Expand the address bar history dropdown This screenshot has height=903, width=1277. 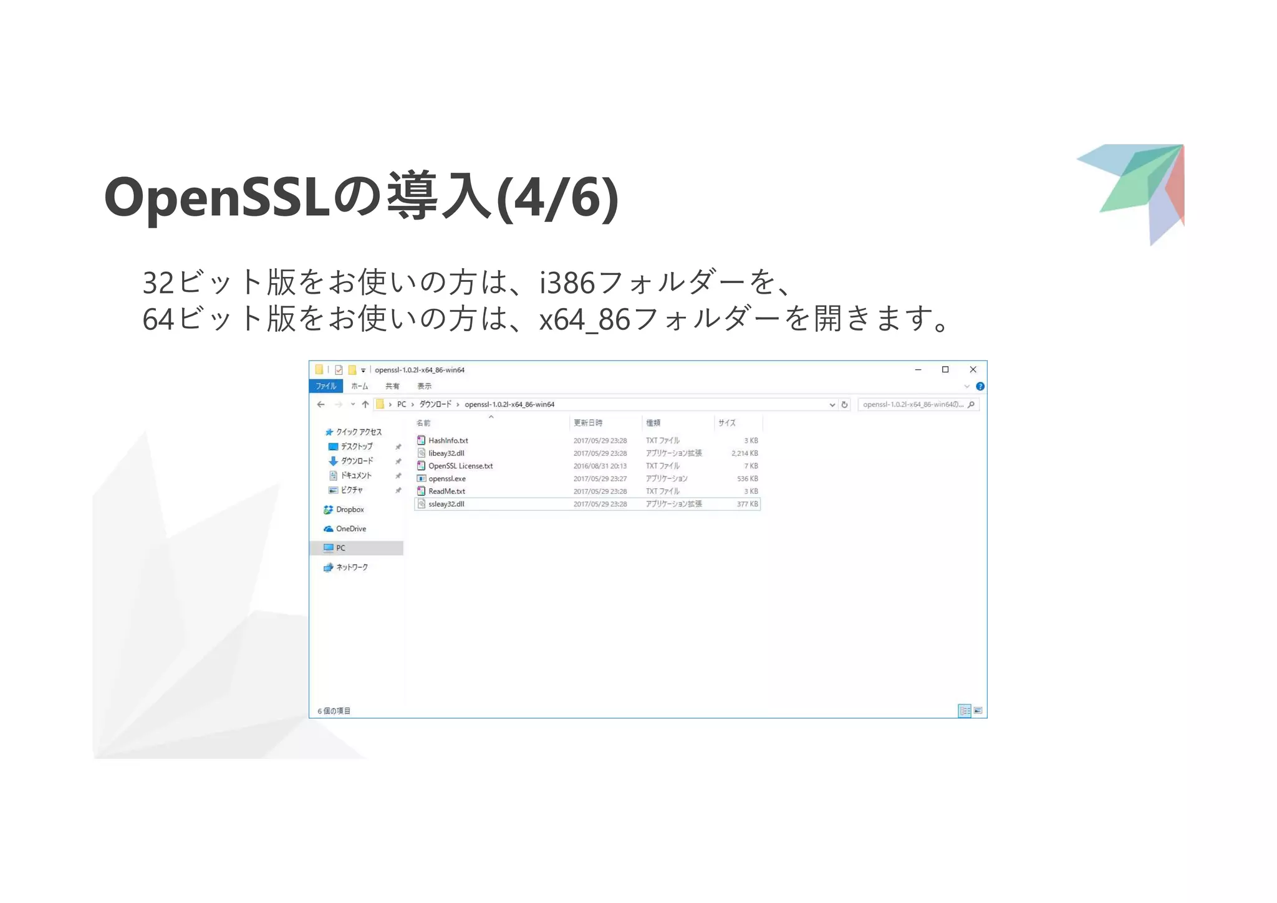pyautogui.click(x=832, y=405)
